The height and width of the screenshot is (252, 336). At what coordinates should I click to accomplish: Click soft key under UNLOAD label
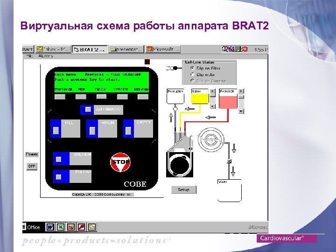[x=143, y=97]
